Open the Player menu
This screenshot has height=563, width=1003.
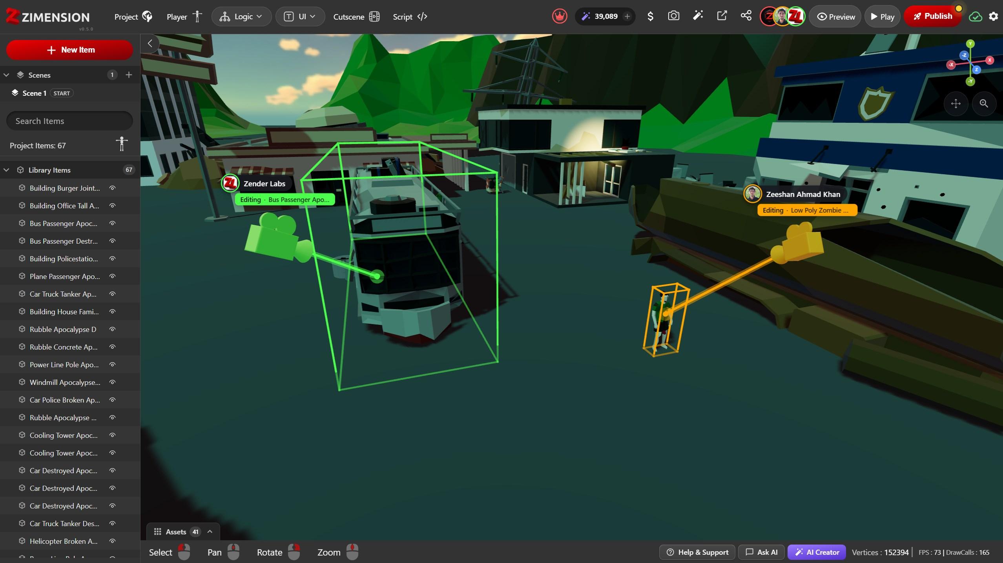pos(184,16)
